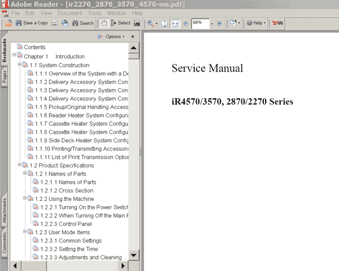Open the Document menu
The width and height of the screenshot is (339, 271).
pos(70,13)
